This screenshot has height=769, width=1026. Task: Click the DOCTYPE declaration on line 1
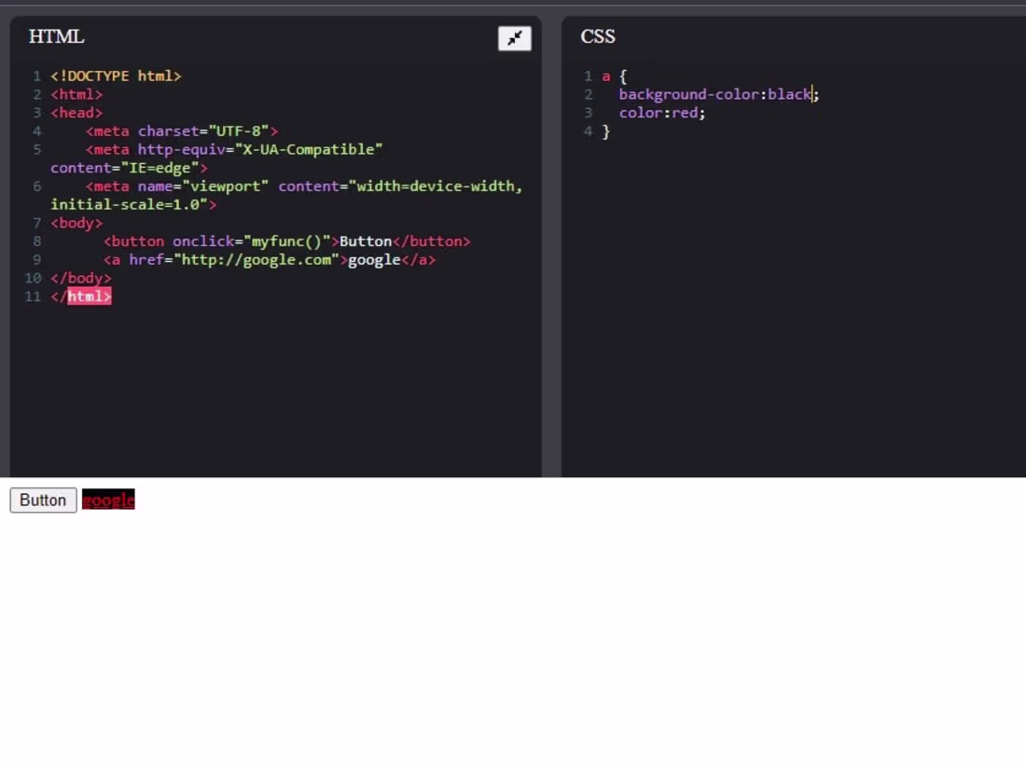[117, 76]
